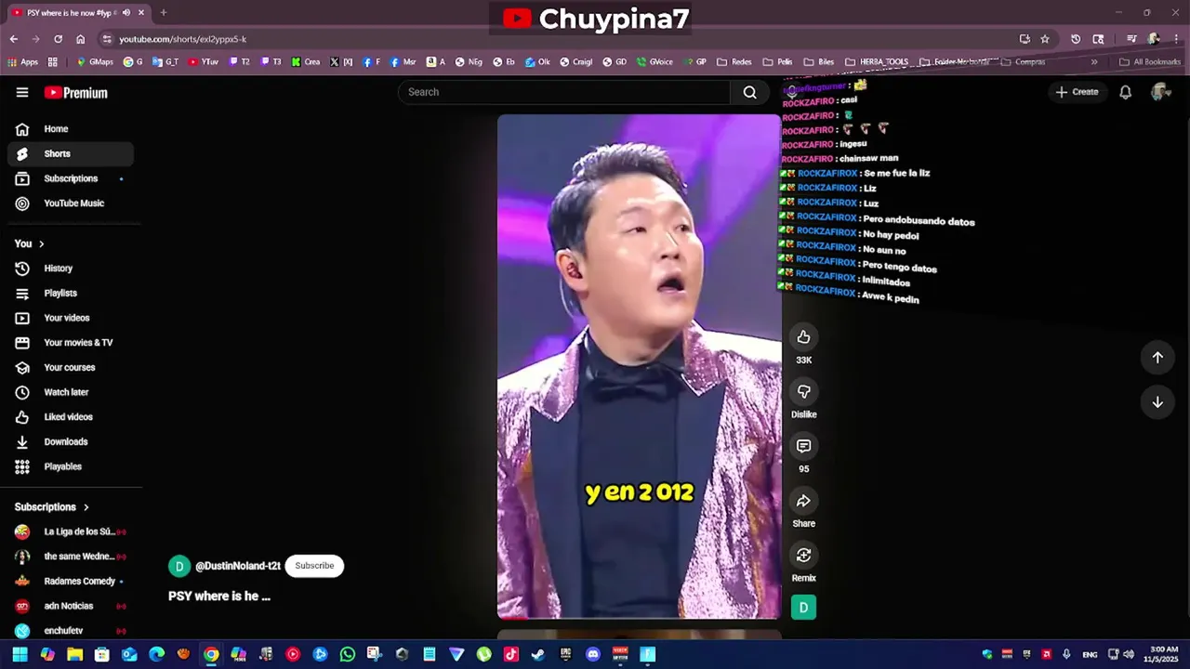Open Subscriptions in the sidebar
Image resolution: width=1190 pixels, height=669 pixels.
coord(71,178)
